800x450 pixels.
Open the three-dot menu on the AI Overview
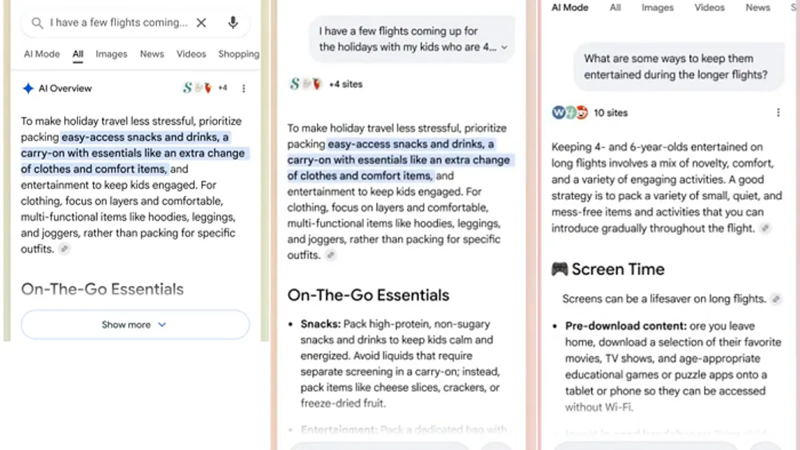[244, 87]
